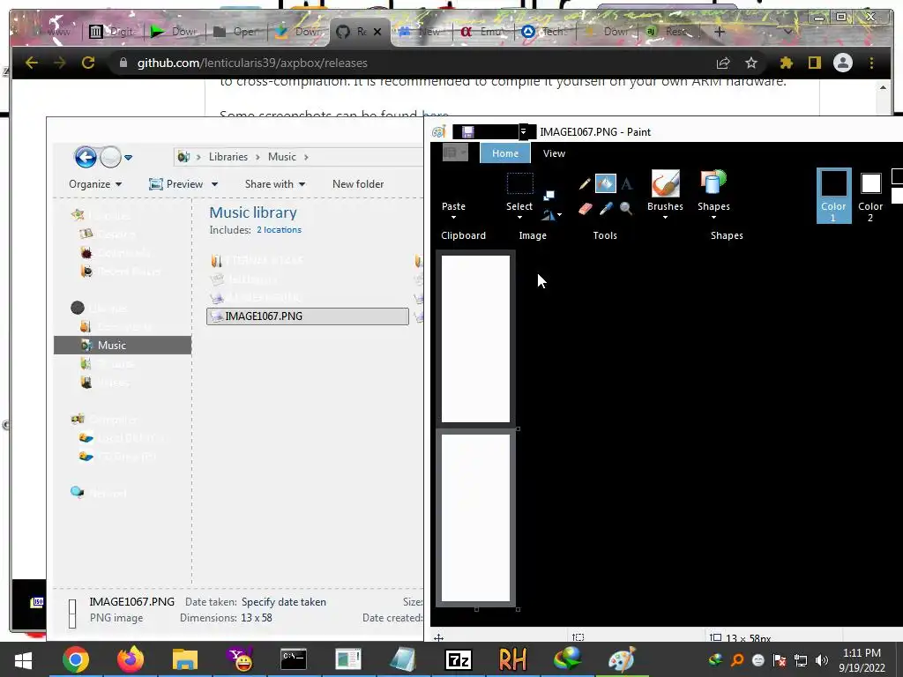The width and height of the screenshot is (903, 677).
Task: Click the Brushes tool icon
Action: [x=665, y=183]
